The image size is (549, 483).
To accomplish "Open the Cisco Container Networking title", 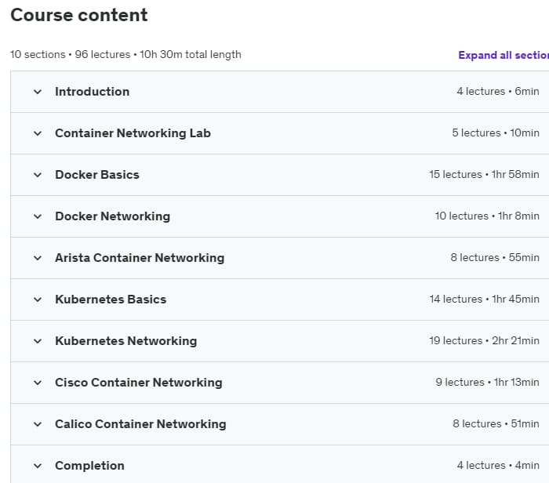I will (x=139, y=383).
